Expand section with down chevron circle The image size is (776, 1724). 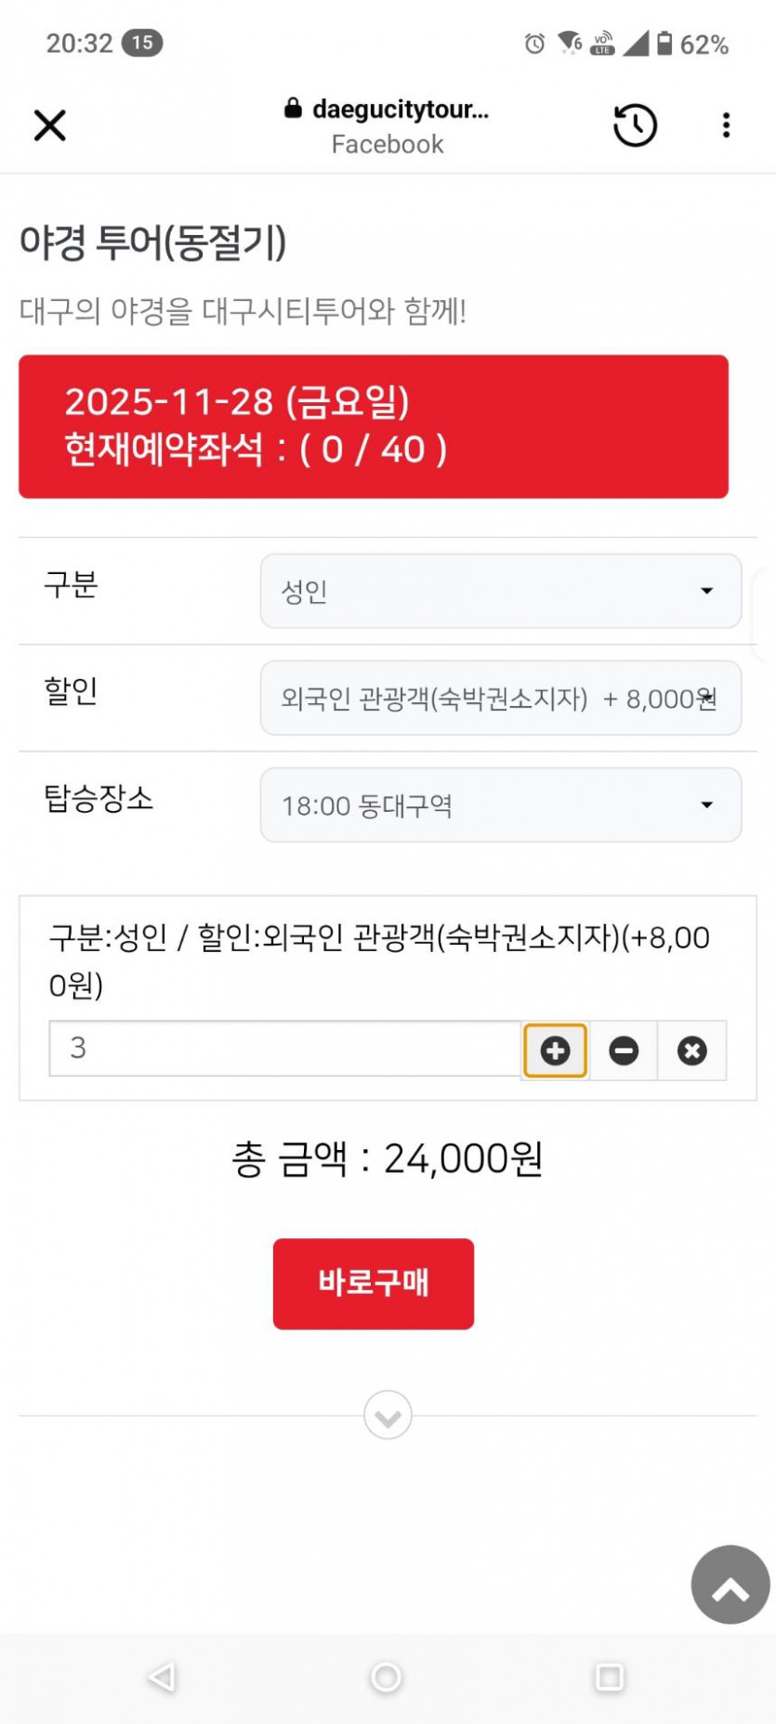tap(388, 1416)
